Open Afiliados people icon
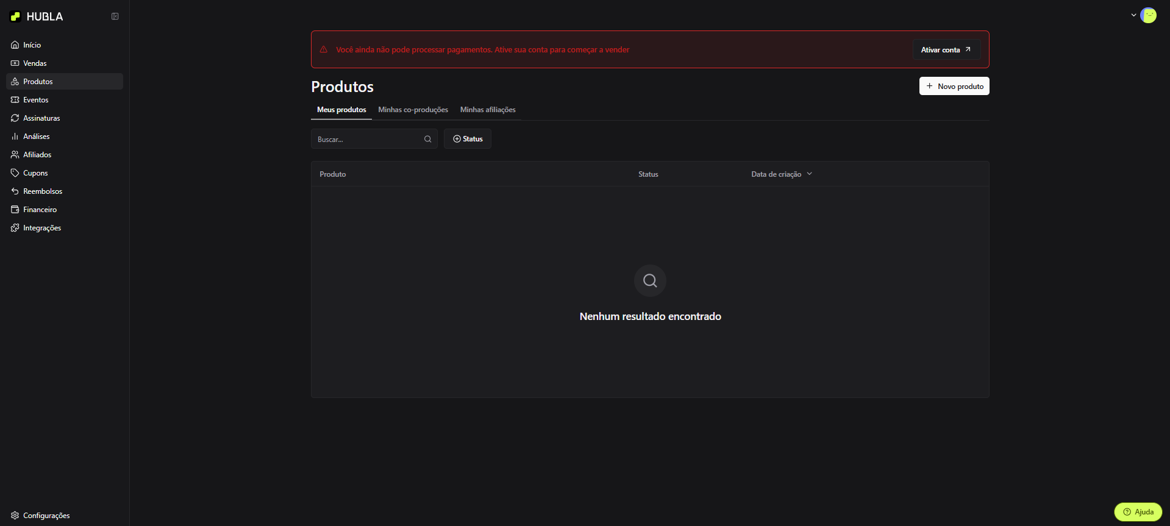Image resolution: width=1170 pixels, height=526 pixels. [x=15, y=155]
